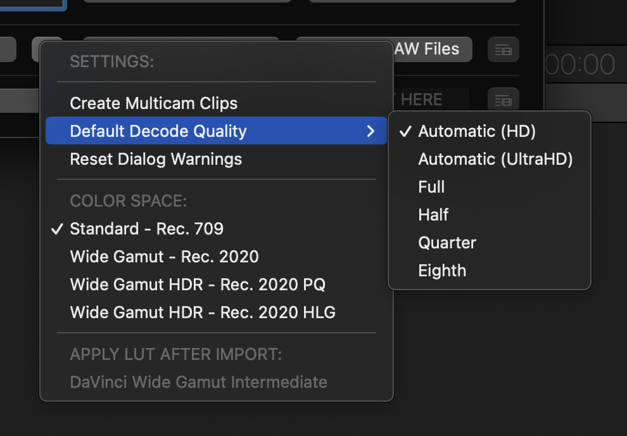Image resolution: width=627 pixels, height=436 pixels.
Task: Set decode quality to Half
Action: pos(433,215)
